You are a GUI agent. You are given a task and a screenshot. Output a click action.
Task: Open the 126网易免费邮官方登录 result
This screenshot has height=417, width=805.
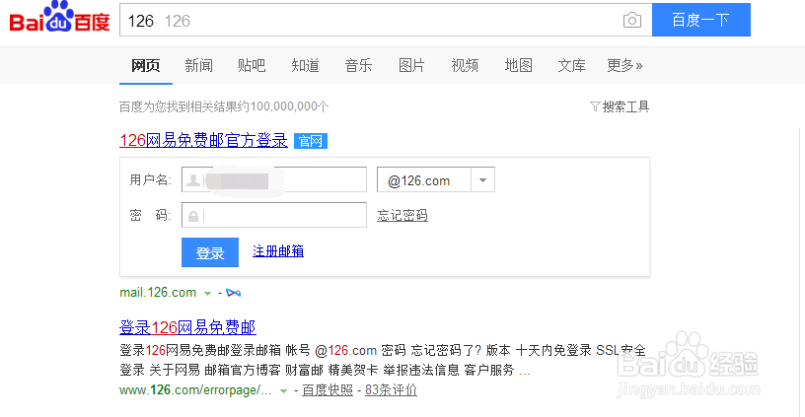click(203, 141)
